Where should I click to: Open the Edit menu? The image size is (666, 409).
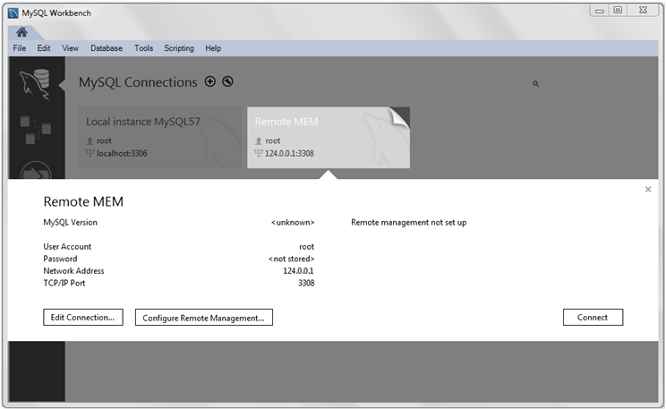[44, 48]
